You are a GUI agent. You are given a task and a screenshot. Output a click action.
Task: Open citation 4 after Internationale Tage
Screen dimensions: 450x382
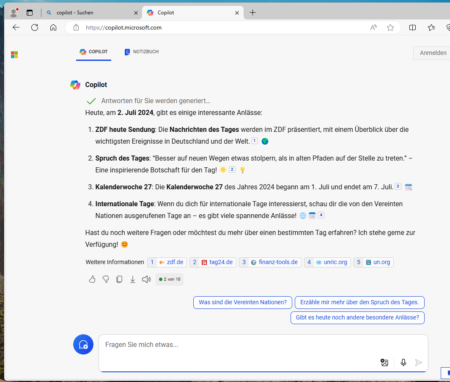click(321, 215)
